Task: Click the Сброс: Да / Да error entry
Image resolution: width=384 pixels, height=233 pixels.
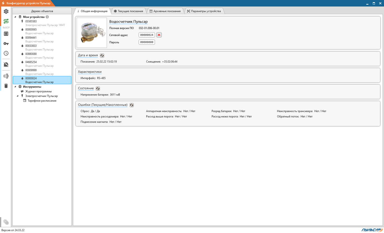Action: [90, 111]
